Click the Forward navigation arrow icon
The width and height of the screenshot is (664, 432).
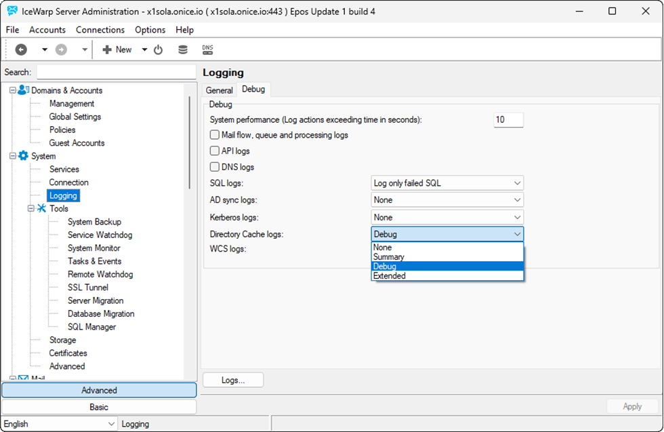62,50
